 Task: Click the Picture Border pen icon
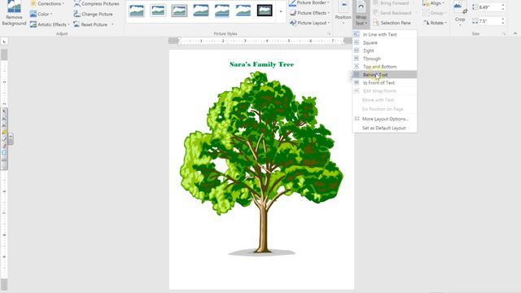[293, 3]
